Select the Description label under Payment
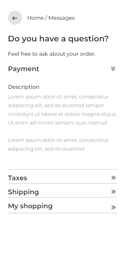 coord(24,87)
